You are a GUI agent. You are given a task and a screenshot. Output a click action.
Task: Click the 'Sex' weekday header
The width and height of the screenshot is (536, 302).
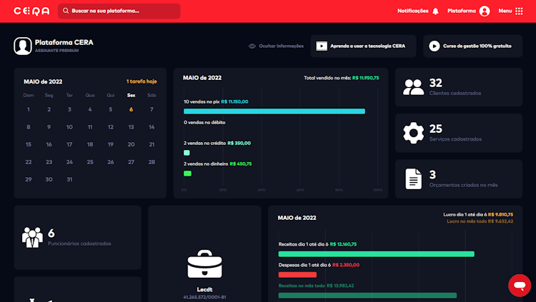(131, 96)
